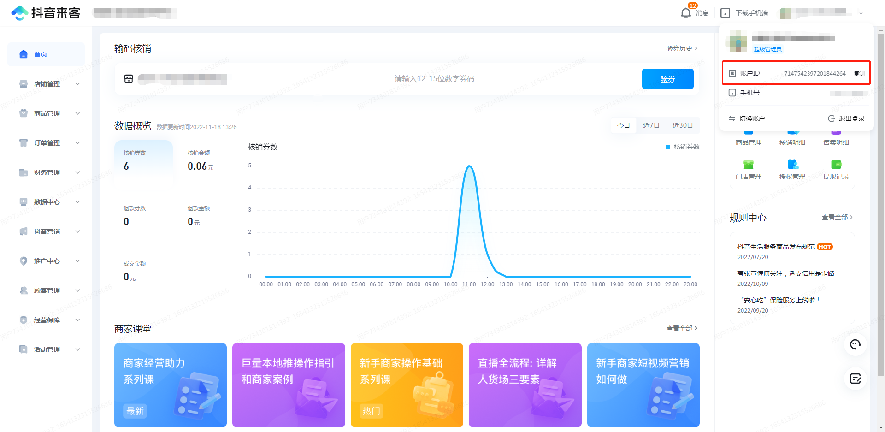This screenshot has height=432, width=885.
Task: Click the 退出登录 logout icon
Action: (x=832, y=118)
